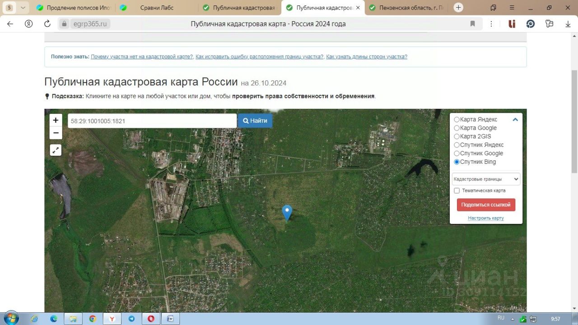Viewport: 578px width, 325px height.
Task: Open Telegram from the taskbar
Action: [x=131, y=319]
